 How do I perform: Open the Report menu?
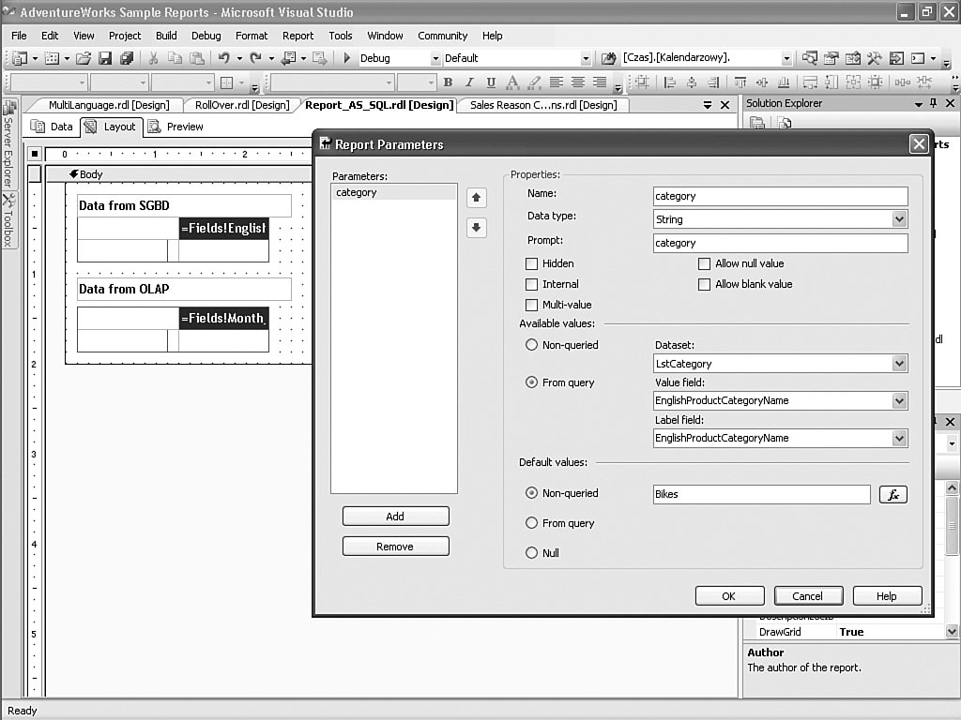(x=297, y=36)
